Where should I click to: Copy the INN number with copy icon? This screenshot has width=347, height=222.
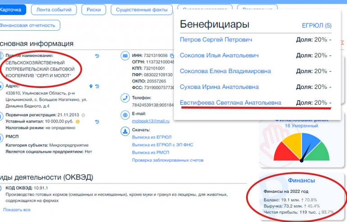click(x=171, y=55)
